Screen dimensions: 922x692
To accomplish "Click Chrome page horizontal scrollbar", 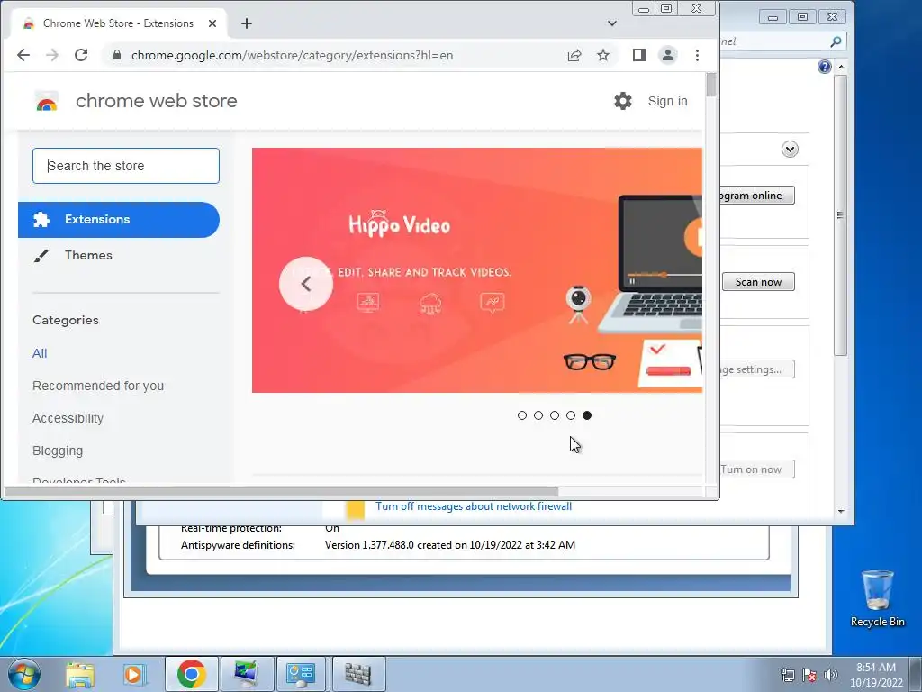I will pyautogui.click(x=281, y=491).
